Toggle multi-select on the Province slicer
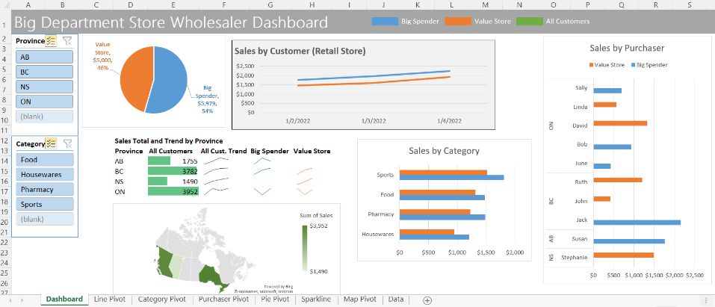The height and width of the screenshot is (307, 715). (x=52, y=41)
